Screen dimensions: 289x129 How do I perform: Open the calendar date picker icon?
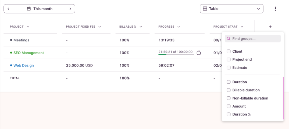(29, 9)
